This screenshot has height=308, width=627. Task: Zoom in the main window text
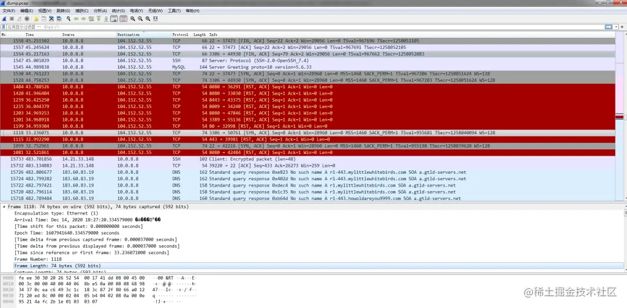tap(133, 19)
